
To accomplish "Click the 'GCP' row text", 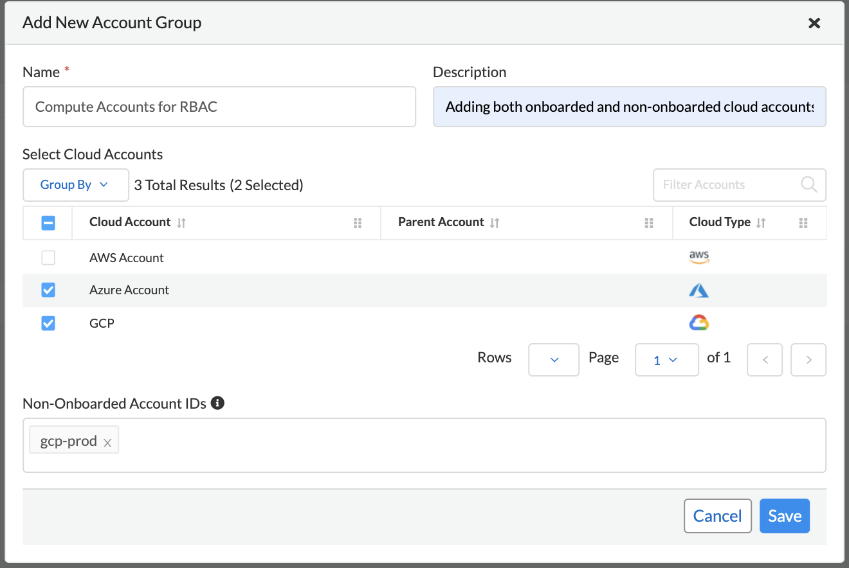I will point(102,323).
